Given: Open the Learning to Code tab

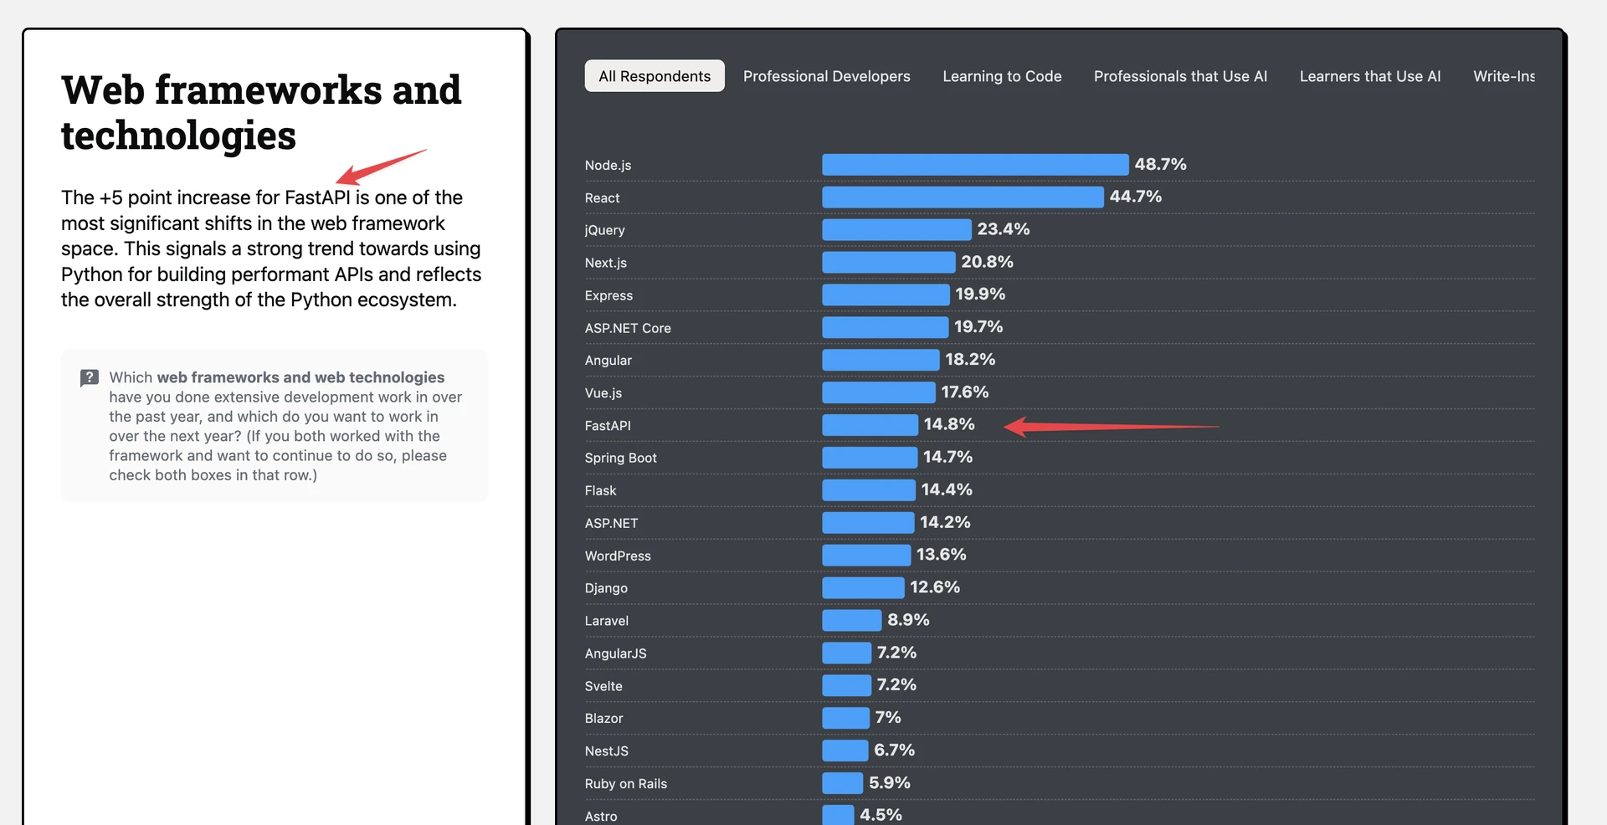Looking at the screenshot, I should 1002,76.
